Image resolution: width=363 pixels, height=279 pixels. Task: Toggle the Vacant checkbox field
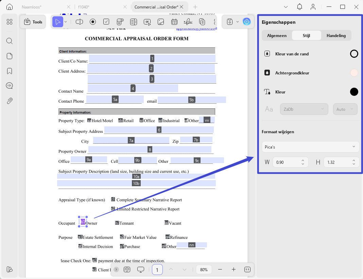pyautogui.click(x=167, y=223)
